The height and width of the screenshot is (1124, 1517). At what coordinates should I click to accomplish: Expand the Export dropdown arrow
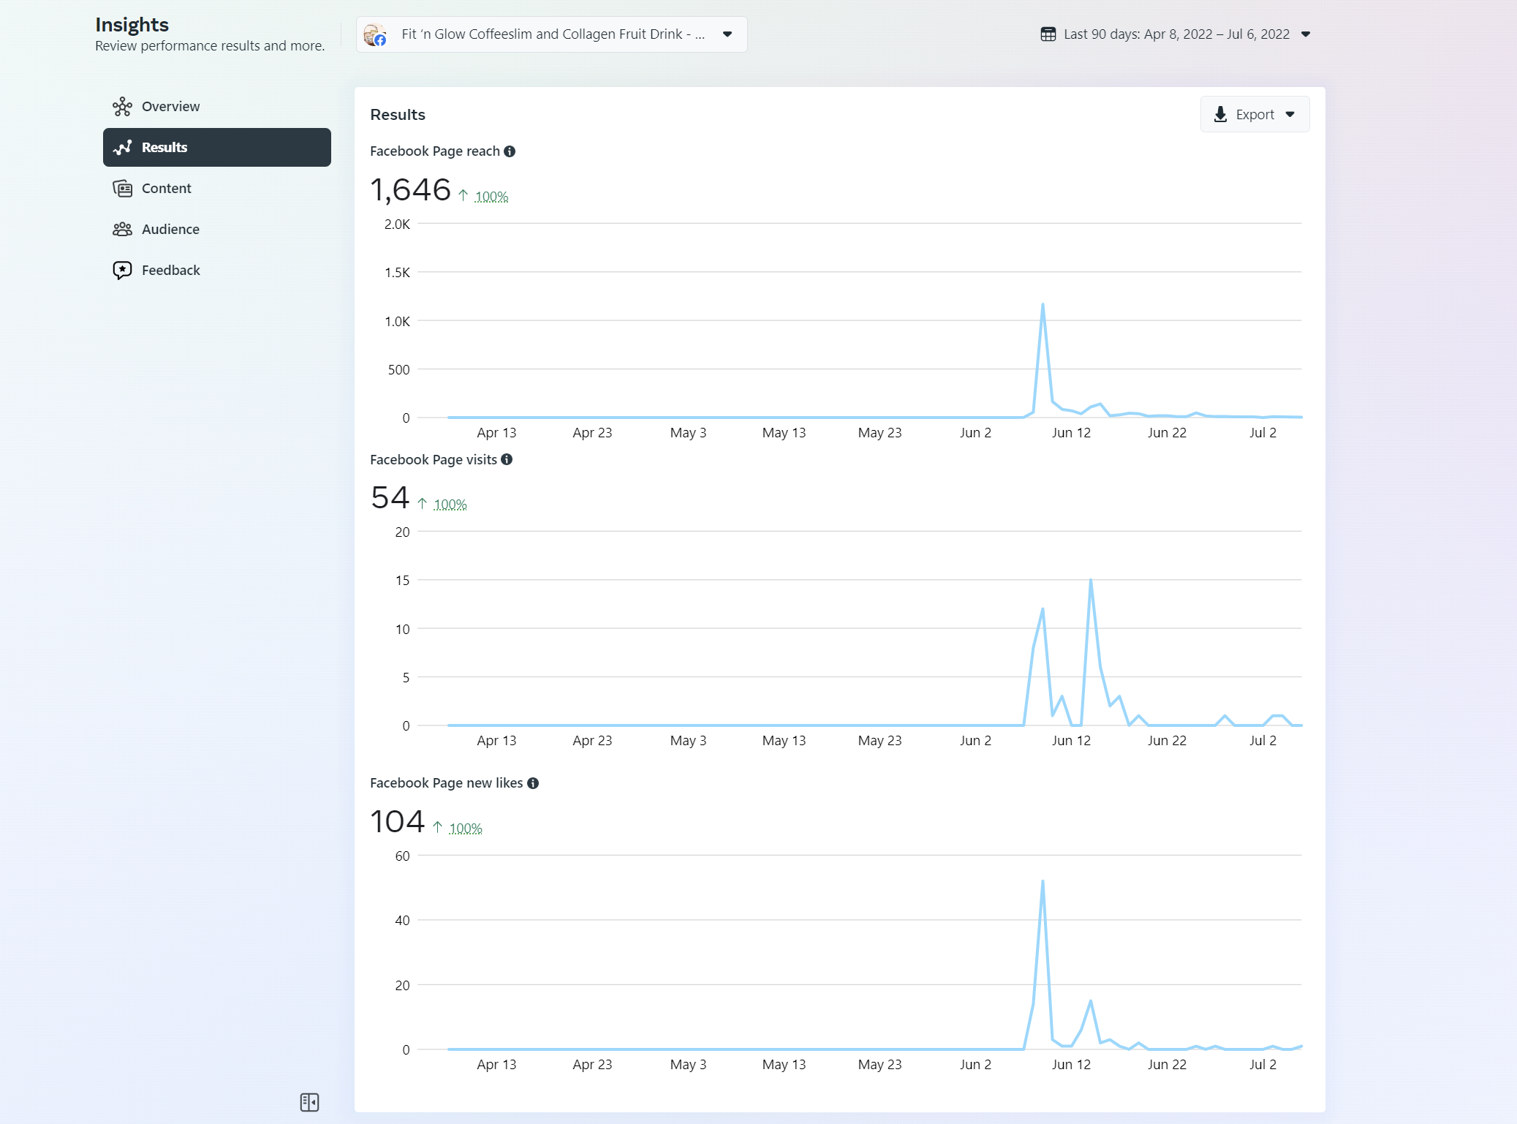click(x=1290, y=115)
